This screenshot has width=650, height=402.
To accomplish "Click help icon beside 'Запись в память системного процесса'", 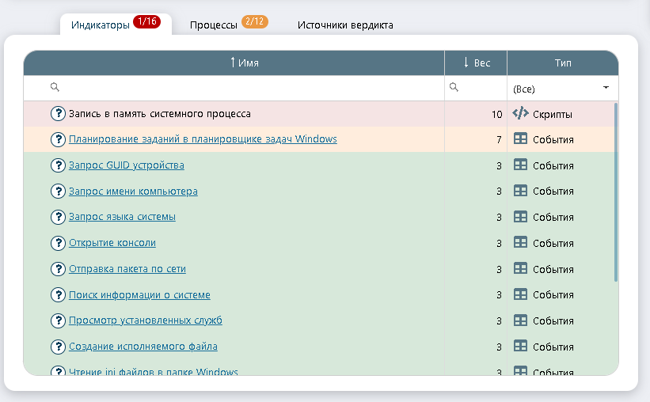I will pyautogui.click(x=58, y=113).
